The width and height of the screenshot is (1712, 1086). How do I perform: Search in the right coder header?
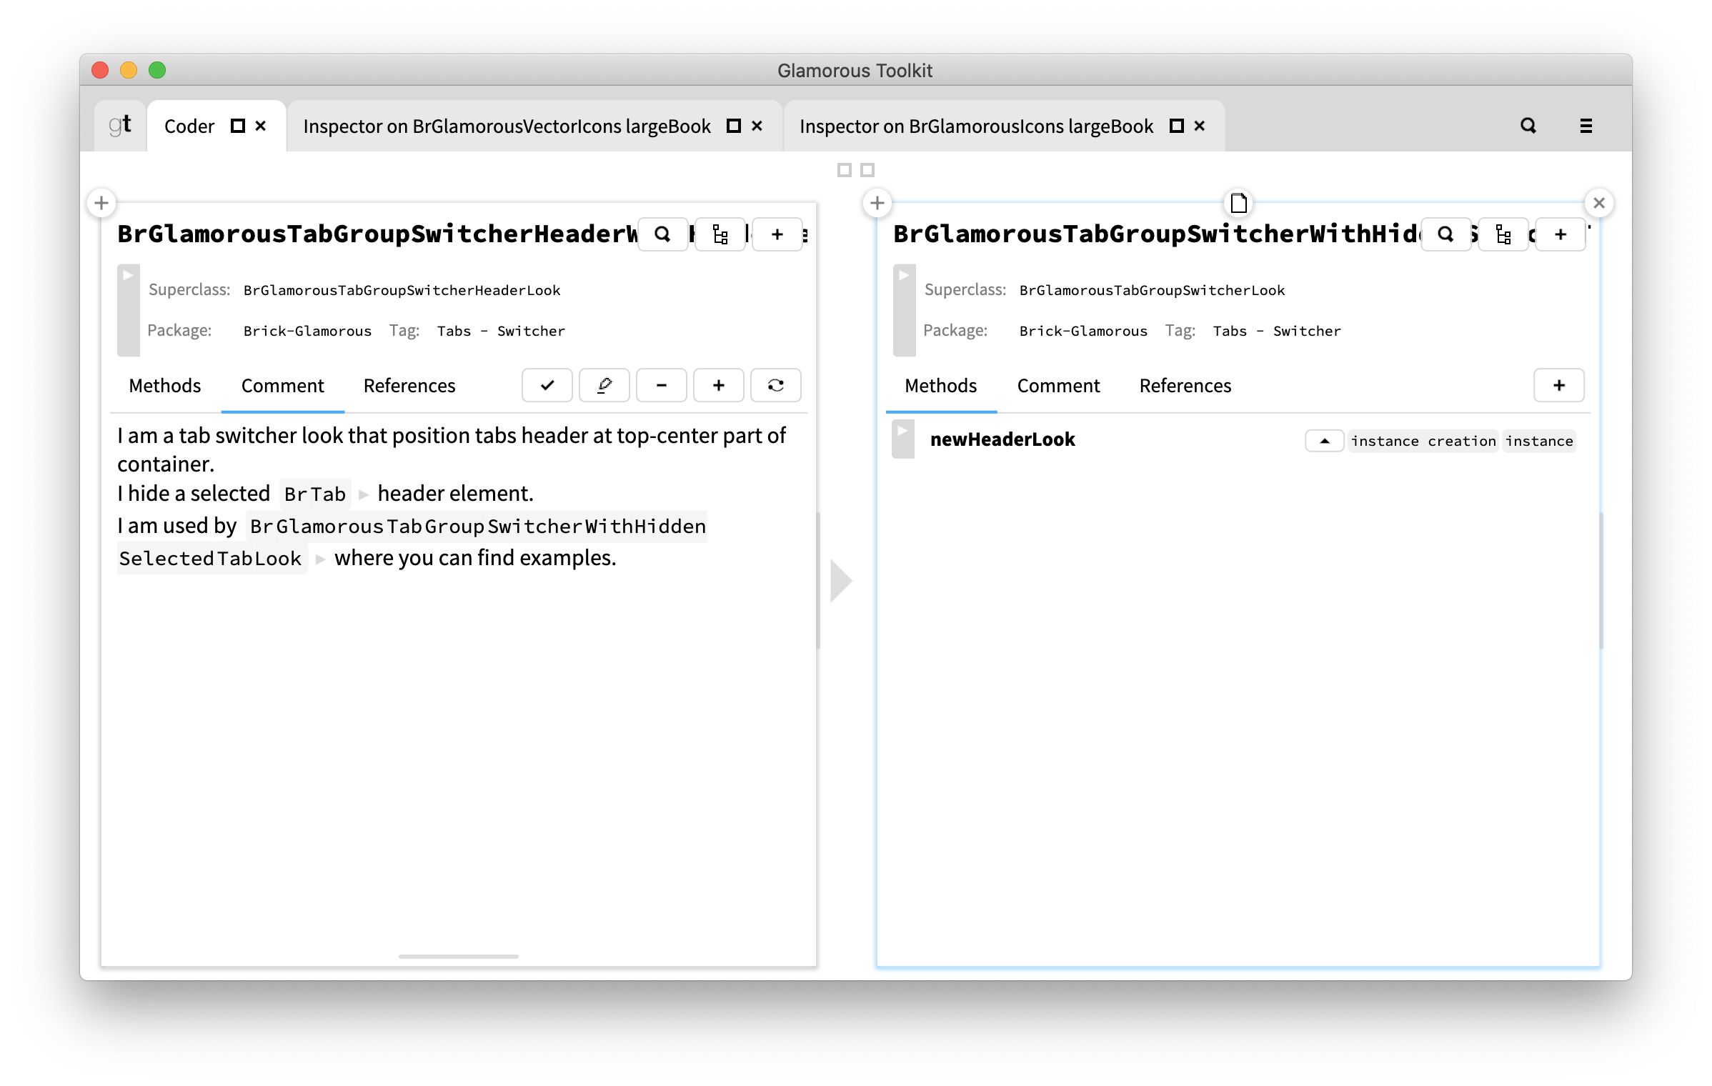point(1445,234)
